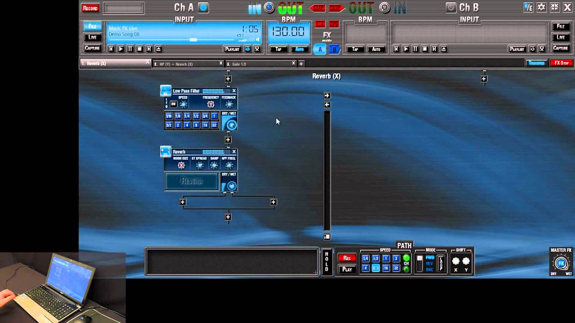Screen dimensions: 575x323
Task: Open the H/E toggle icon
Action: click(528, 7)
